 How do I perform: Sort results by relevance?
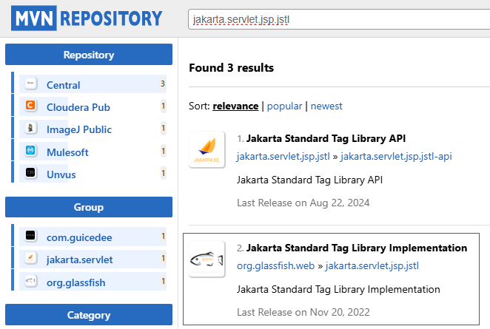point(235,106)
